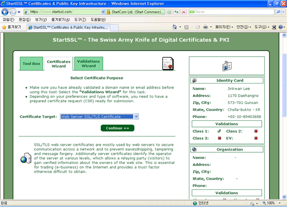This screenshot has width=287, height=207.
Task: Click the Refresh page icon
Action: point(177,12)
